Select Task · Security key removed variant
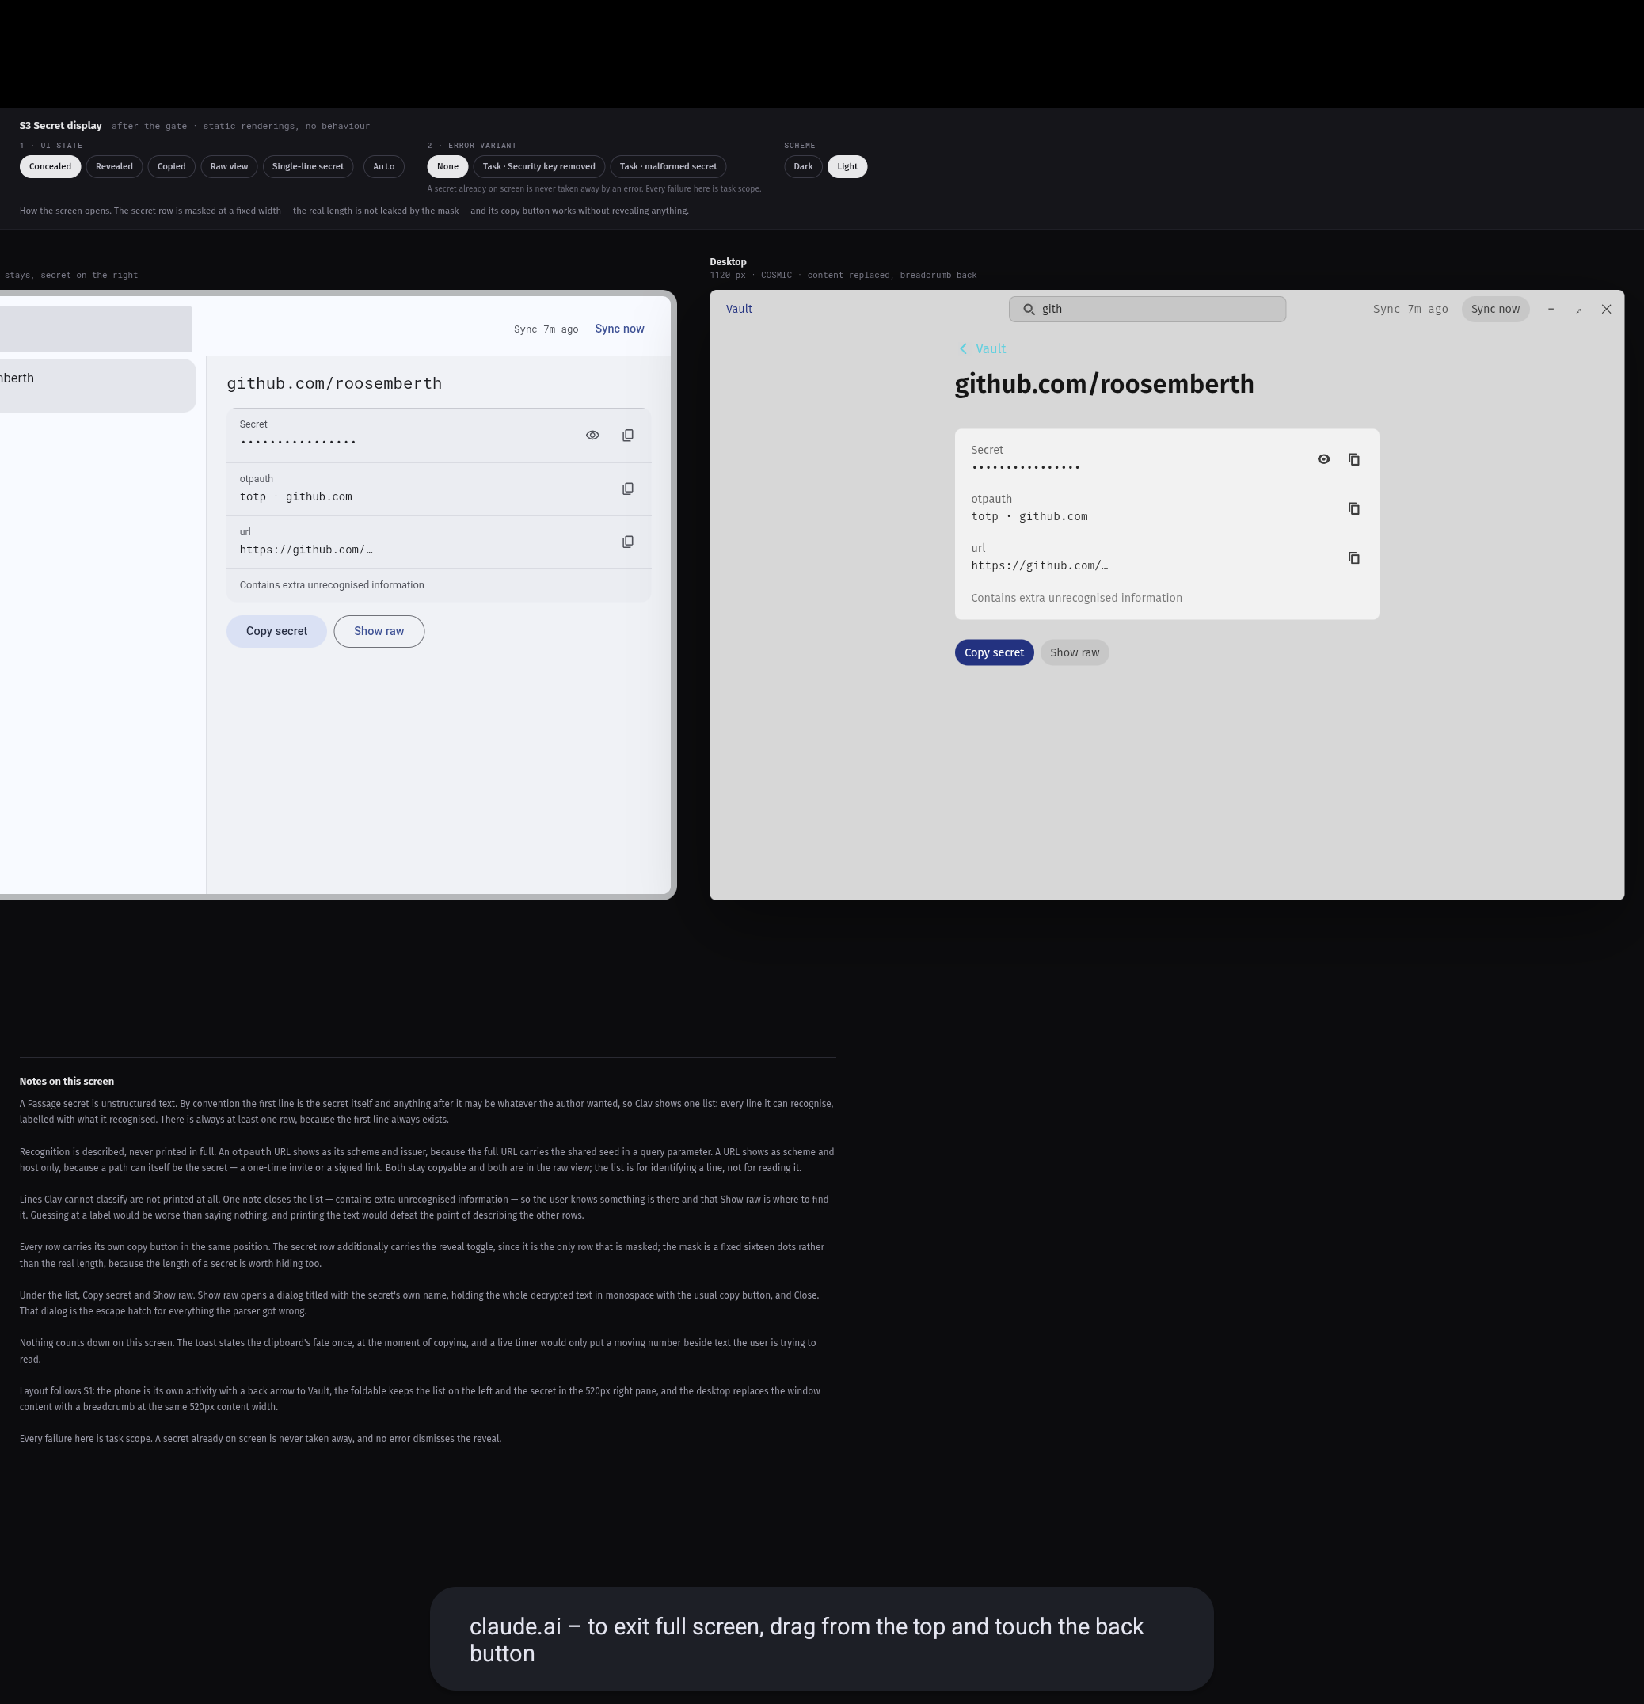The width and height of the screenshot is (1644, 1704). (539, 167)
